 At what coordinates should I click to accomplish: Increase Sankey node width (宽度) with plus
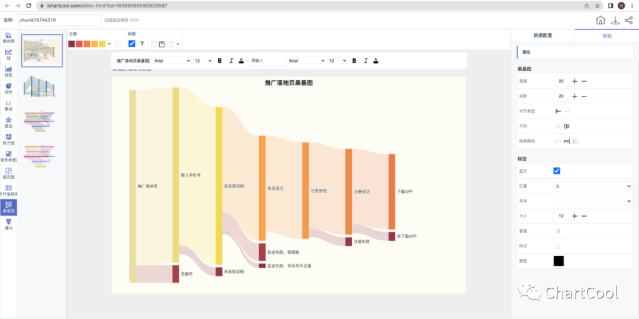tap(575, 81)
